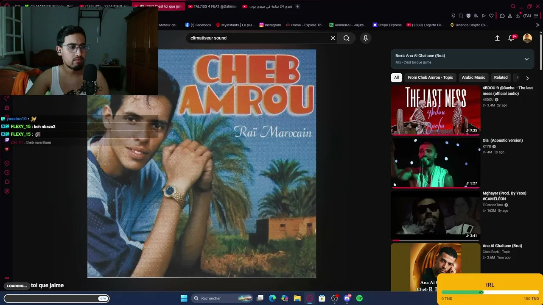The width and height of the screenshot is (543, 305).
Task: Open 'Mghayer (Prod. By Ysos)' title link
Action: (504, 196)
